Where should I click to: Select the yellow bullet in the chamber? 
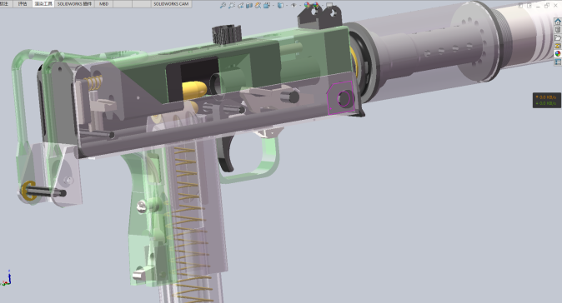tap(194, 90)
